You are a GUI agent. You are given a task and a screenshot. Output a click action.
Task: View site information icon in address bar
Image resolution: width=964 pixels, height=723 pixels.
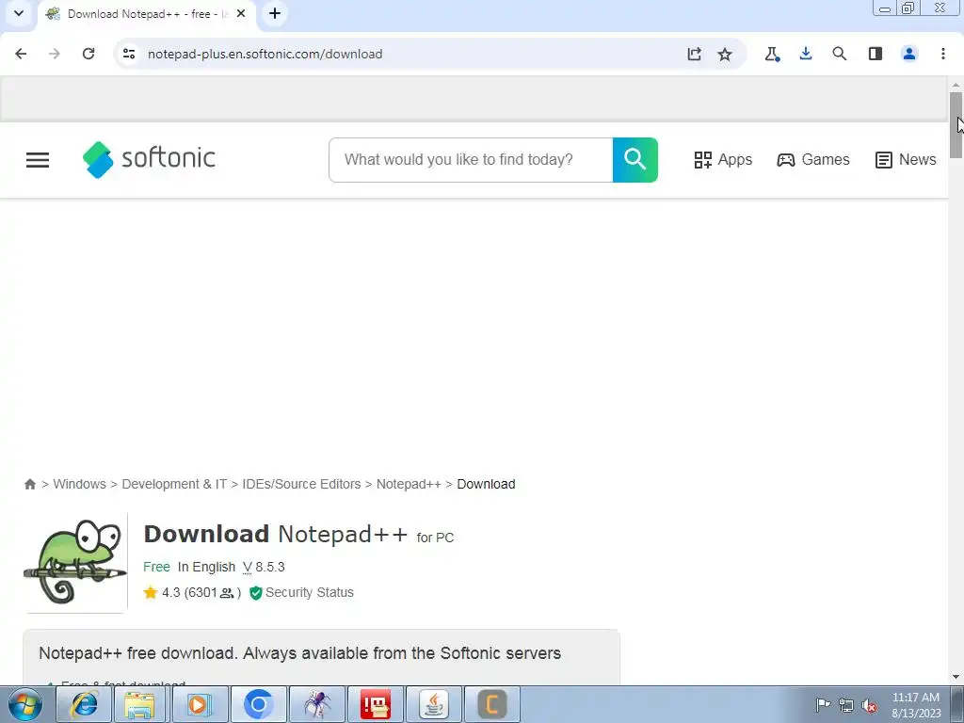pyautogui.click(x=129, y=54)
